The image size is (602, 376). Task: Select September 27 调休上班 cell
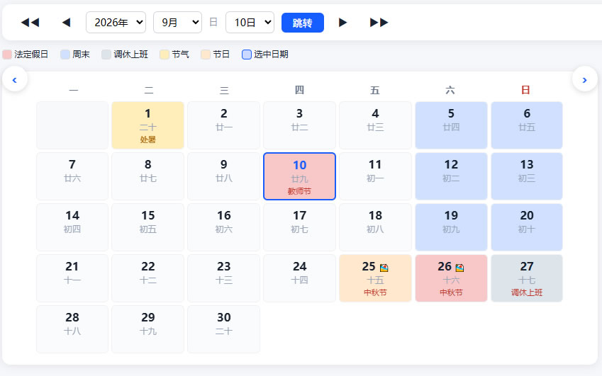(527, 278)
